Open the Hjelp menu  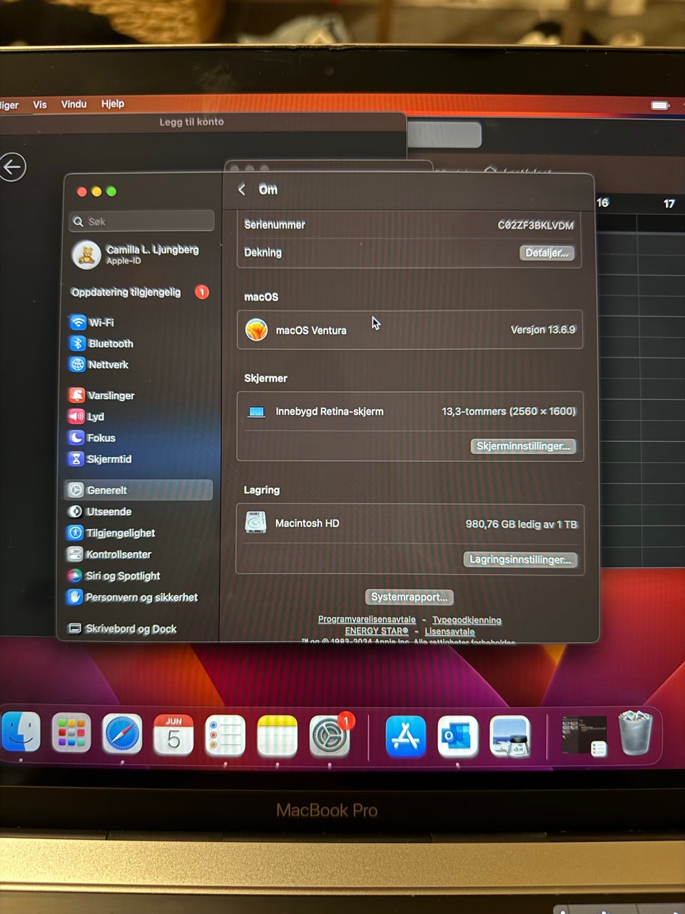pos(113,104)
